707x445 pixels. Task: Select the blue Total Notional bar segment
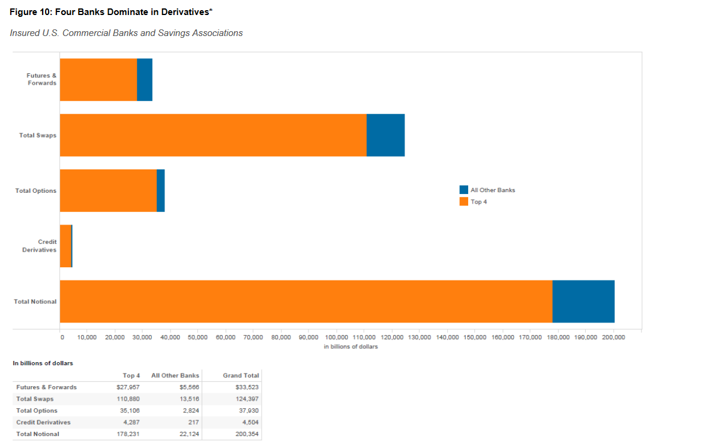coord(583,301)
